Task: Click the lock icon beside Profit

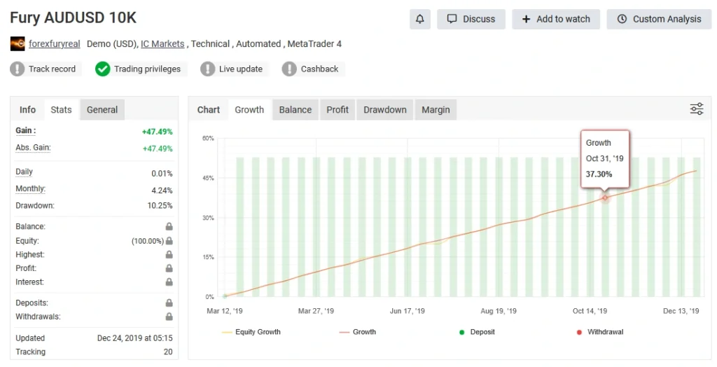Action: (x=169, y=268)
